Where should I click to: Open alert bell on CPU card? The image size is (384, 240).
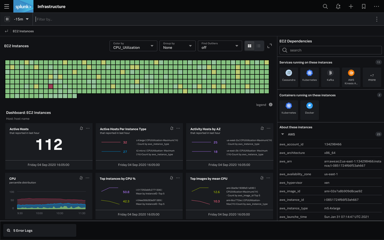click(x=81, y=178)
